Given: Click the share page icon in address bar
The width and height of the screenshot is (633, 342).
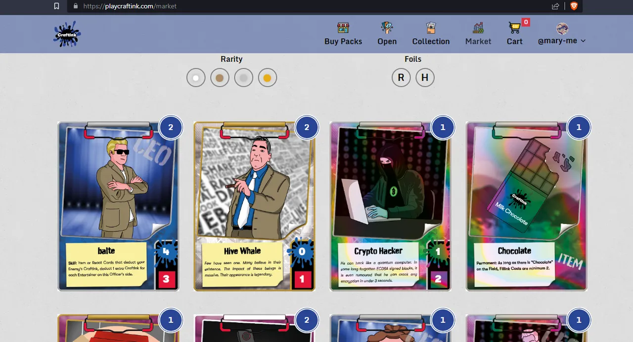Looking at the screenshot, I should tap(555, 6).
